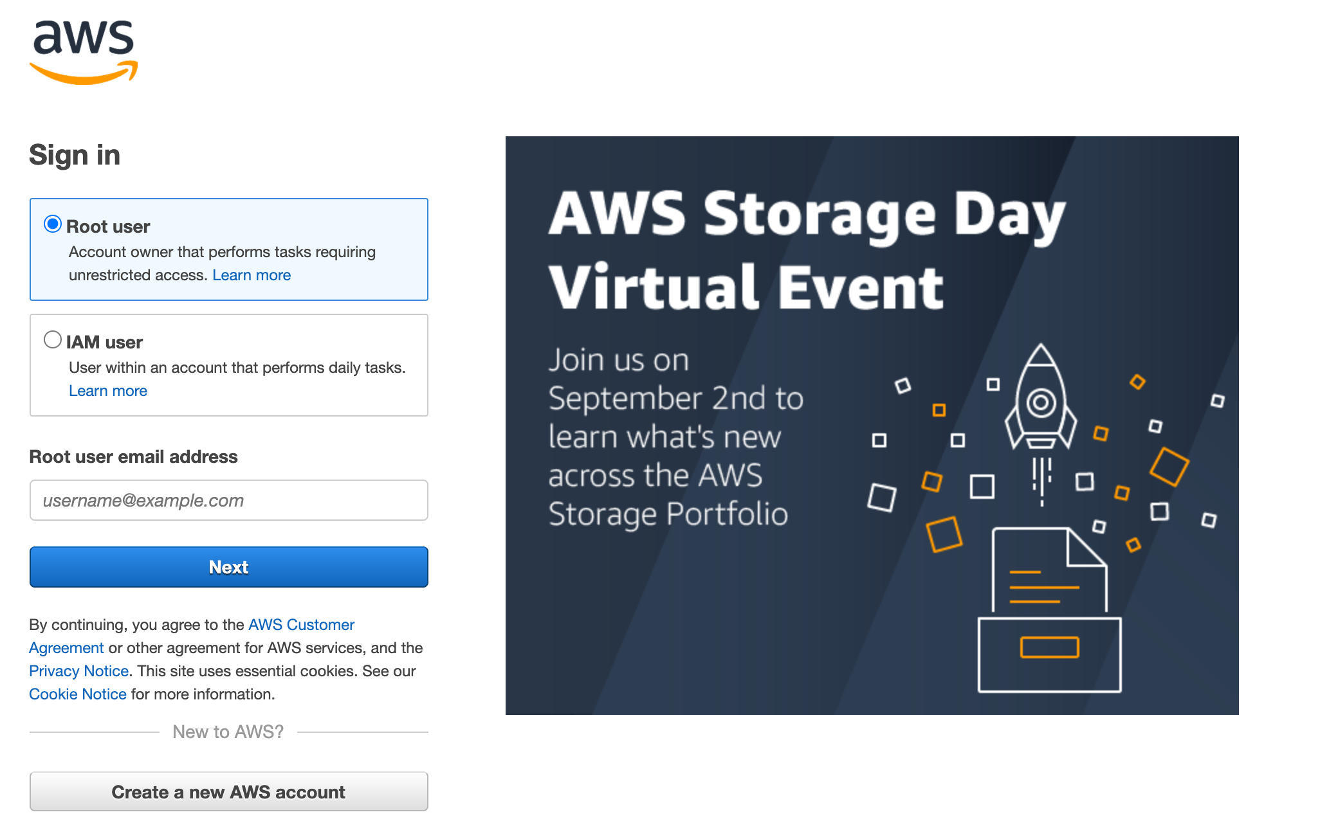The image size is (1320, 837).
Task: Select the Root user radio button
Action: 53,224
